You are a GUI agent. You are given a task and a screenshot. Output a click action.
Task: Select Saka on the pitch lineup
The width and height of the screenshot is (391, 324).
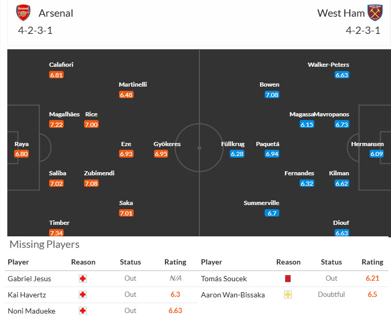126,203
